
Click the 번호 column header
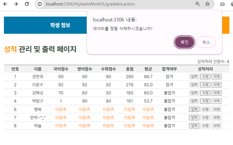[15, 69]
